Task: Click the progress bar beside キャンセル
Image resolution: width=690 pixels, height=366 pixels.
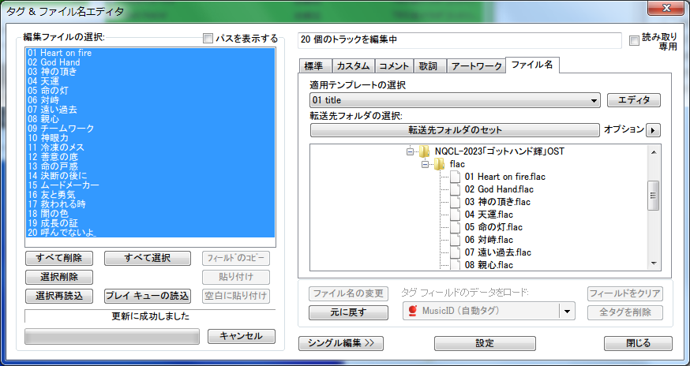Action: pyautogui.click(x=112, y=336)
